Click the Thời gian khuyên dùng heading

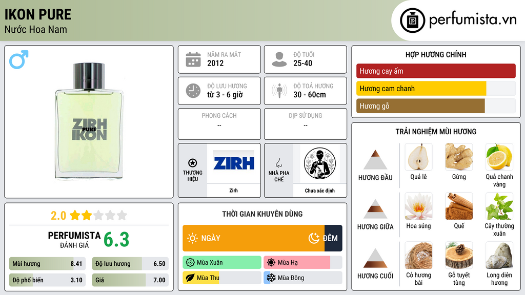pos(262,214)
